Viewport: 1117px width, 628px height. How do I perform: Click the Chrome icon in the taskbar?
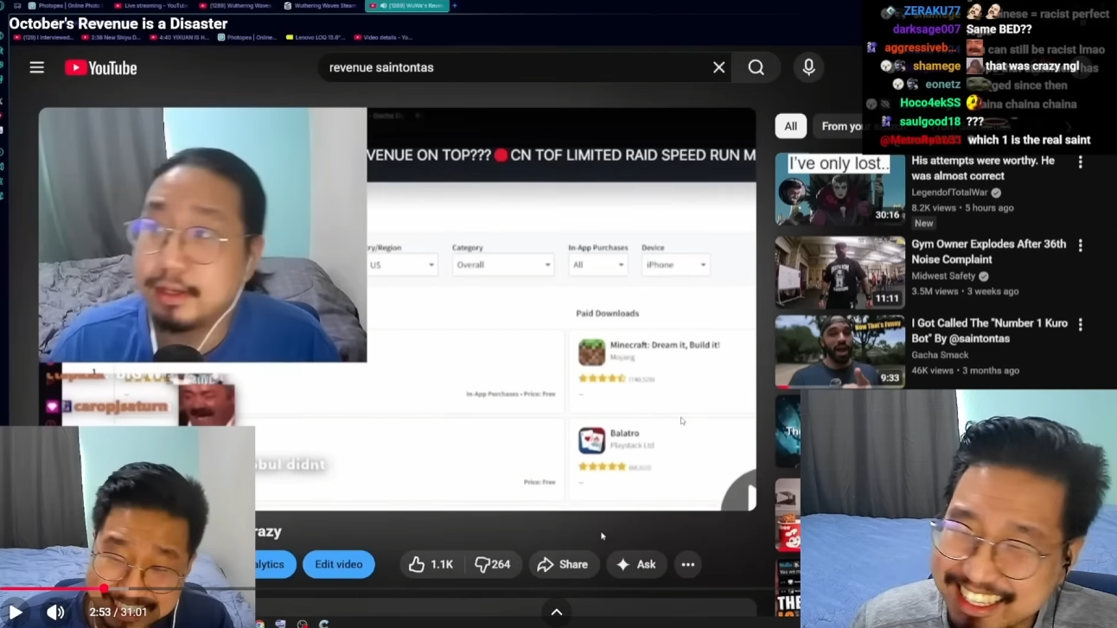tap(259, 624)
